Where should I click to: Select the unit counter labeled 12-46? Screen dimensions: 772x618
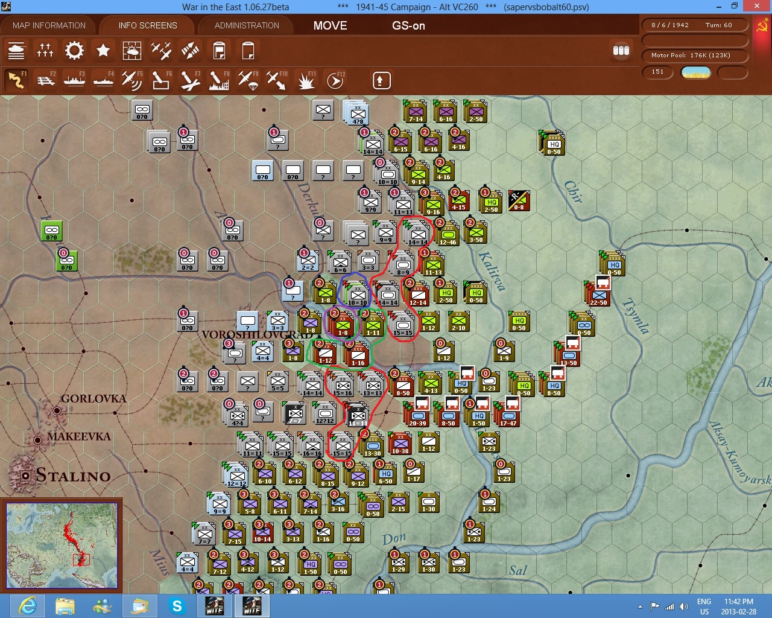click(448, 234)
